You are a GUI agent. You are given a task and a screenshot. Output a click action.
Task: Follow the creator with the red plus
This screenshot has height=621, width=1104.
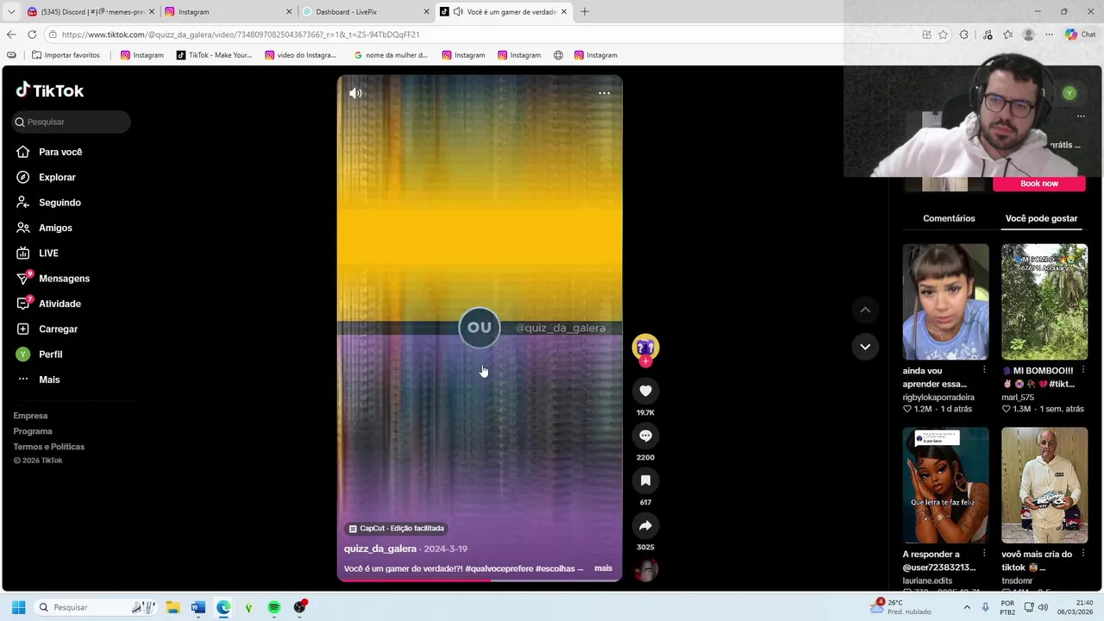click(645, 361)
